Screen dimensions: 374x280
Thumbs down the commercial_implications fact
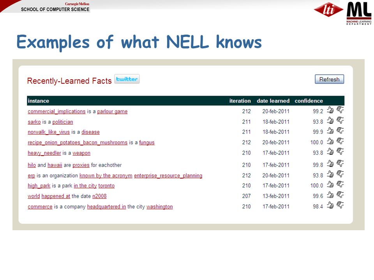[x=340, y=110]
